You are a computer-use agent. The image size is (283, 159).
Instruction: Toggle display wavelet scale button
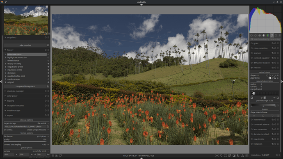pos(252,98)
